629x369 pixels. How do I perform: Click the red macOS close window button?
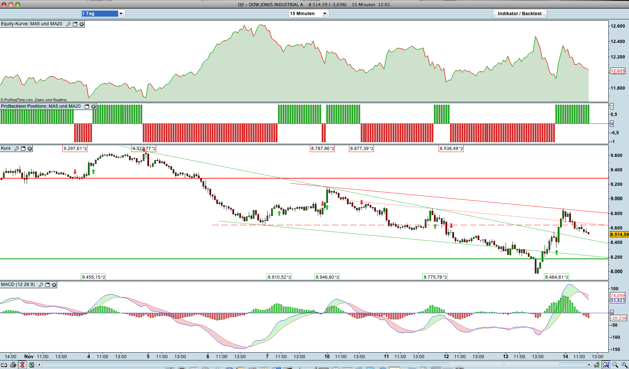tap(4, 5)
